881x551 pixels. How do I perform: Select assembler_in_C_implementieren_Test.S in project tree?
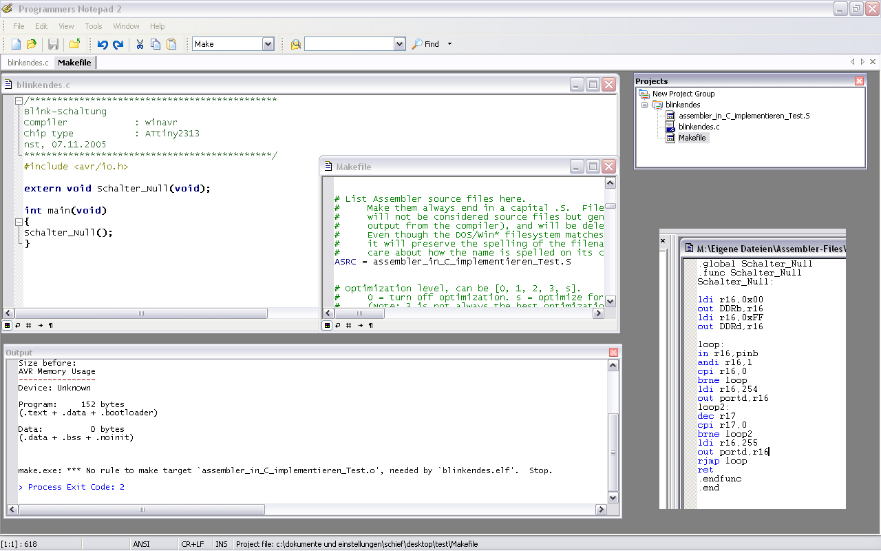point(744,116)
